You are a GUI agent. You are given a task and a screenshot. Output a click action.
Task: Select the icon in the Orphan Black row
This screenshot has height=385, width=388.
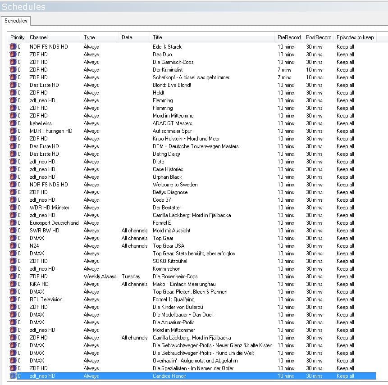(13, 177)
